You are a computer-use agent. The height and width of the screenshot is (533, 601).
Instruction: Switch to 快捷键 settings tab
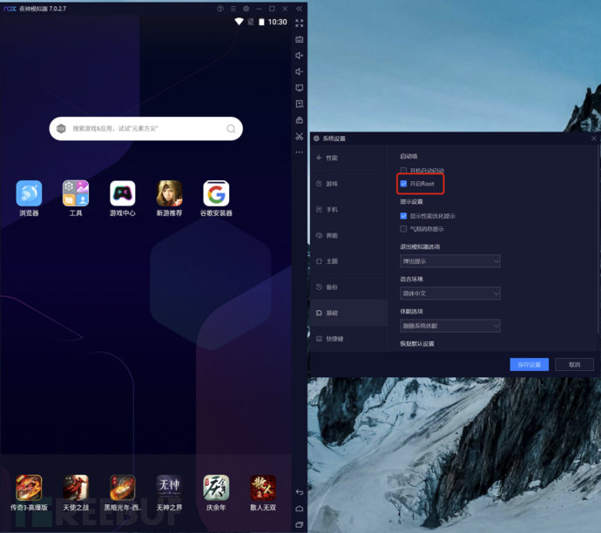348,339
